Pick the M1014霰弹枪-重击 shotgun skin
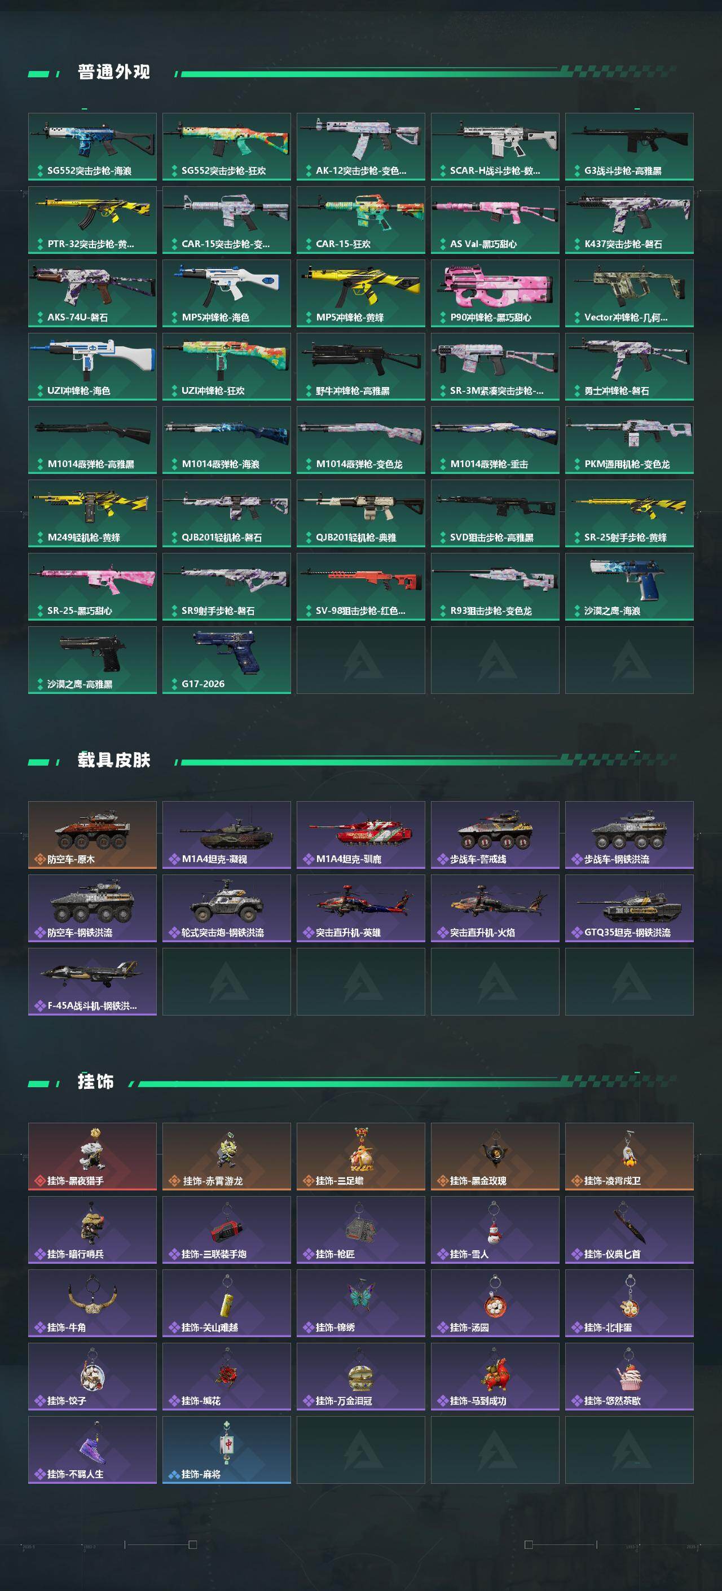The image size is (722, 1591). [x=495, y=439]
